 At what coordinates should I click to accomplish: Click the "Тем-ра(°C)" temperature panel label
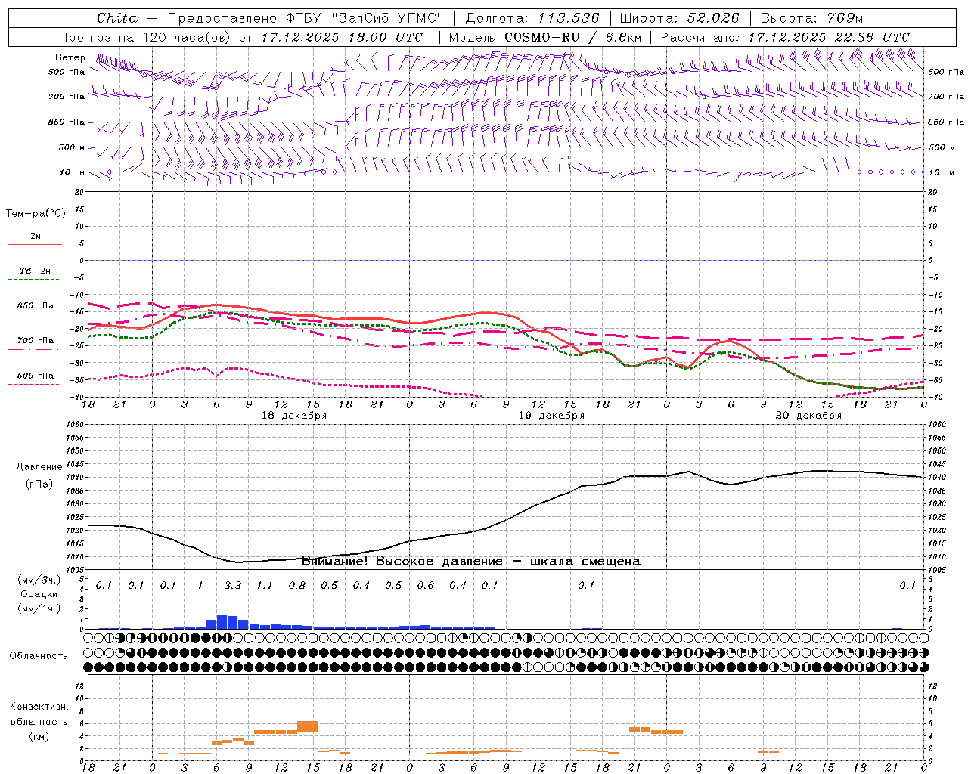point(36,214)
